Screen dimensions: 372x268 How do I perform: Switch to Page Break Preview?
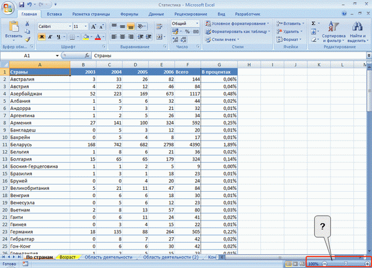tap(302, 264)
